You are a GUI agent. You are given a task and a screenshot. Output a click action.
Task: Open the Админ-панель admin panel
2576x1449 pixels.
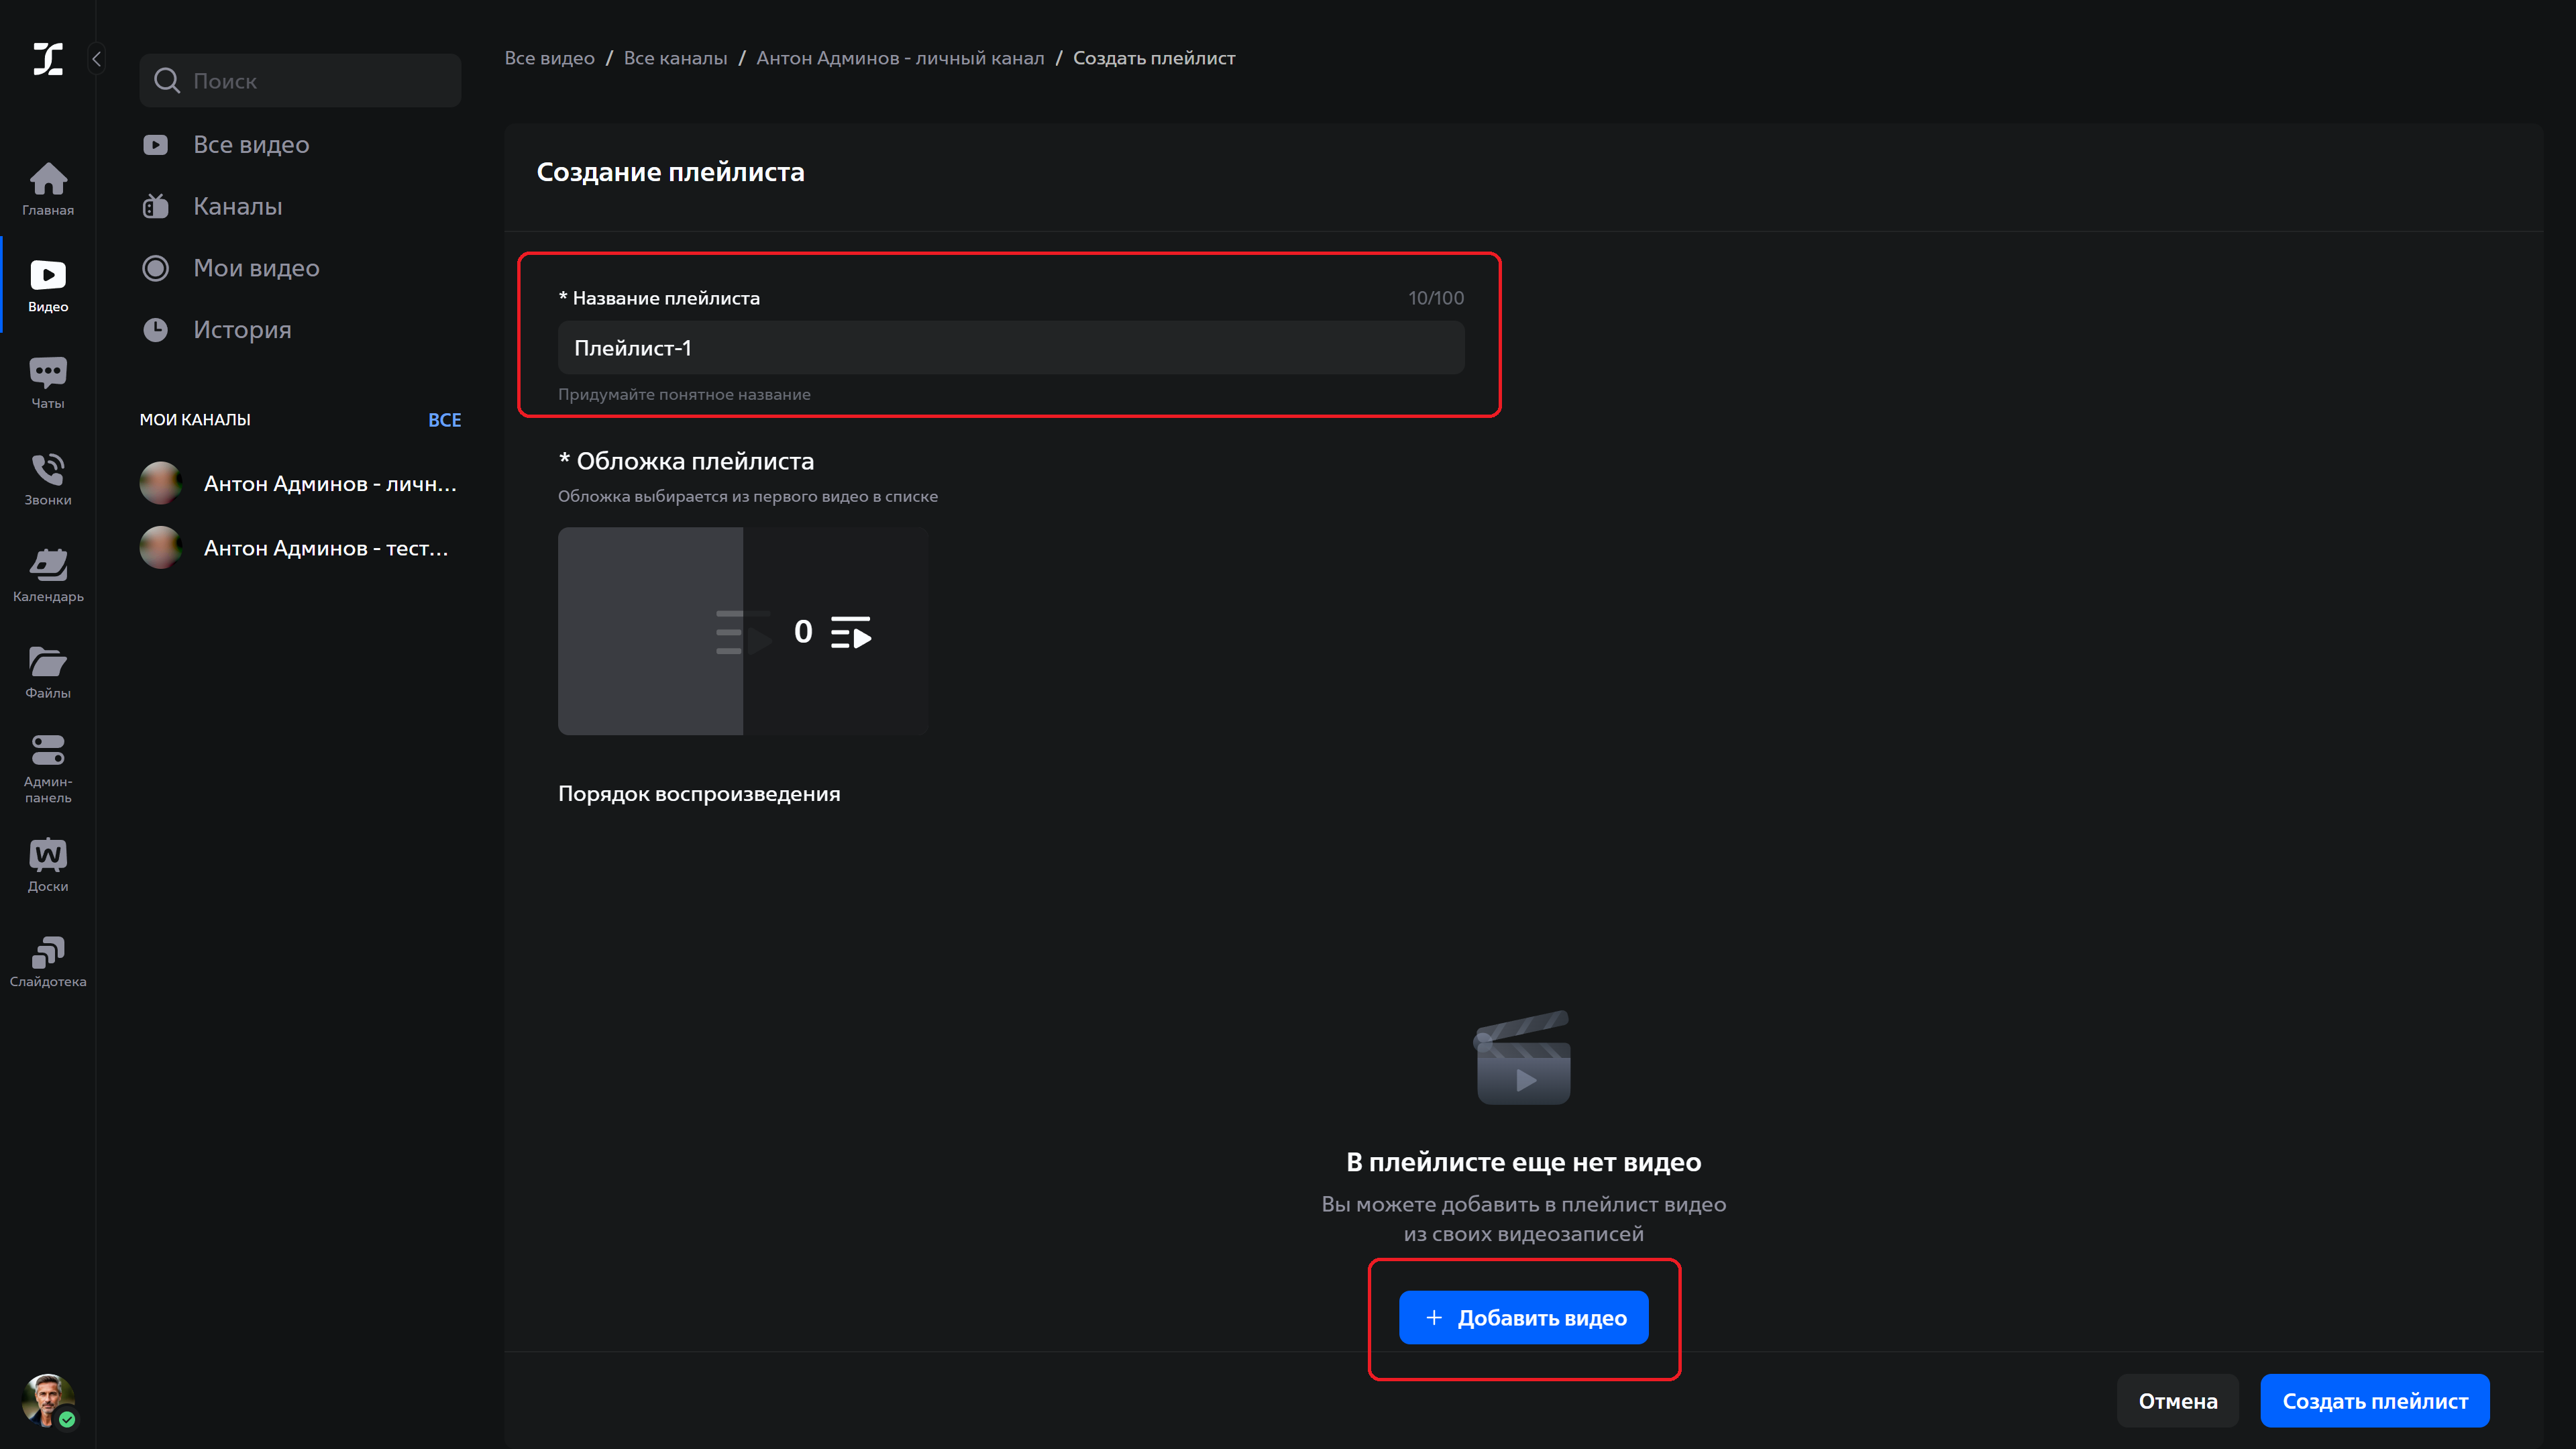(48, 767)
